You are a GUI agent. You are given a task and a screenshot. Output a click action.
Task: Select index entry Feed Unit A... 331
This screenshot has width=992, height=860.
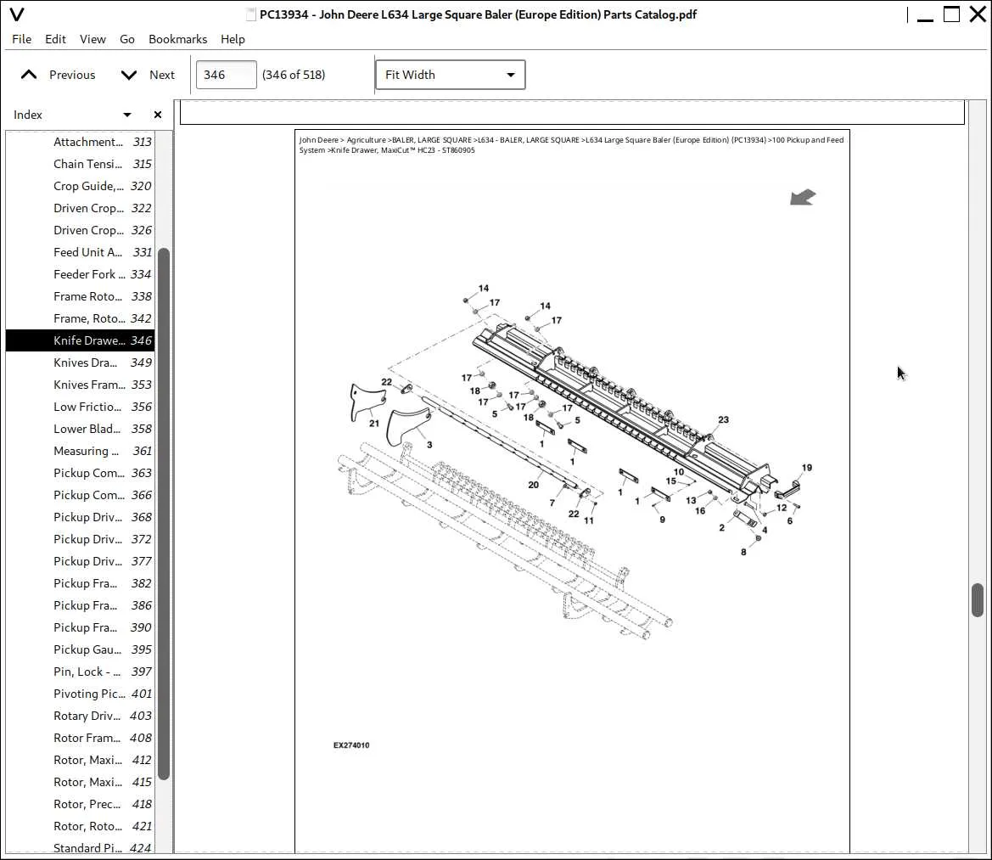coord(81,252)
